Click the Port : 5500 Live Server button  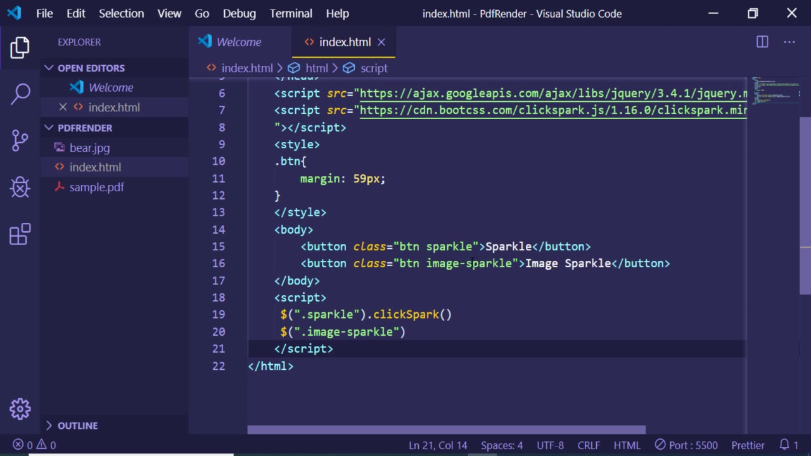coord(686,445)
